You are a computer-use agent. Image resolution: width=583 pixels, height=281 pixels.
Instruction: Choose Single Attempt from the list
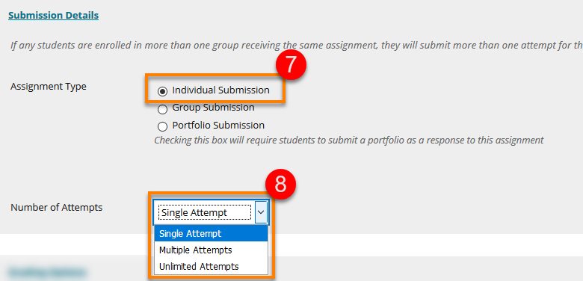coord(211,233)
